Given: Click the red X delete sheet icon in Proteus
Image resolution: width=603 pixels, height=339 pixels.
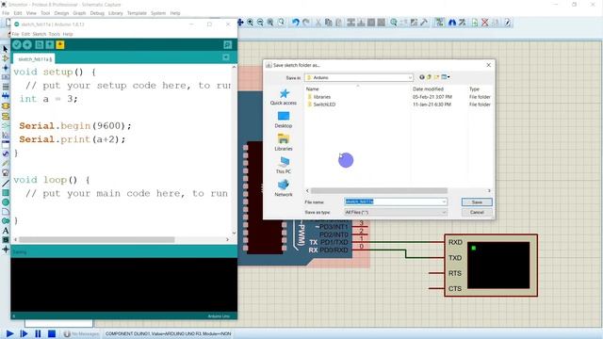Looking at the screenshot, I should tap(485, 23).
